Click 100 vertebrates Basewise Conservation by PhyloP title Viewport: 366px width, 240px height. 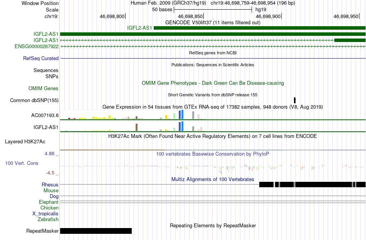pyautogui.click(x=213, y=154)
